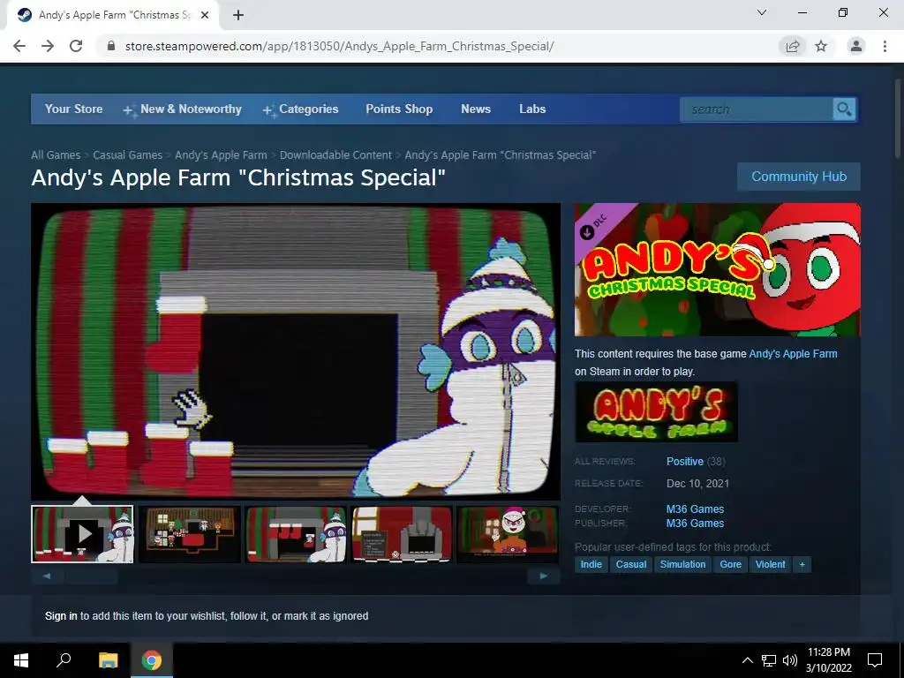Screen dimensions: 904x678
Task: Open developer M36 Games link
Action: point(695,509)
